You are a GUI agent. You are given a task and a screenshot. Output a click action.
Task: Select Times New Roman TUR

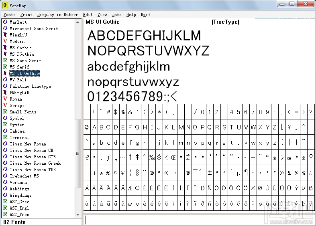pyautogui.click(x=33, y=169)
